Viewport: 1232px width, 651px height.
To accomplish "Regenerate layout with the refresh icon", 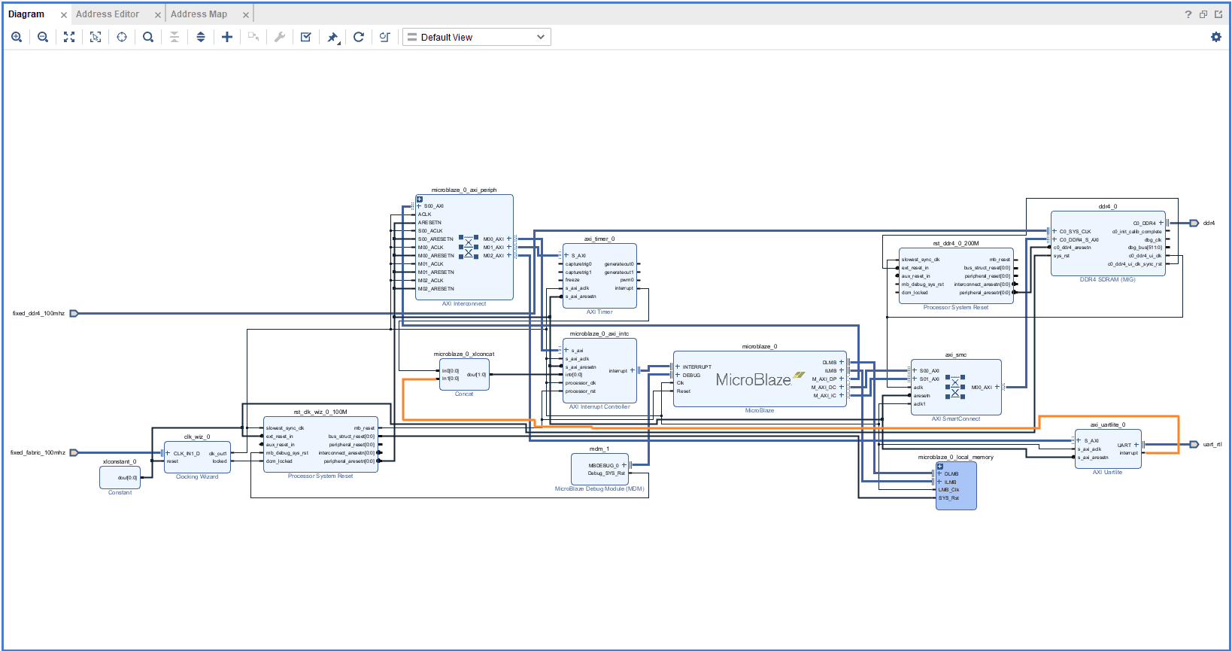I will pos(359,37).
